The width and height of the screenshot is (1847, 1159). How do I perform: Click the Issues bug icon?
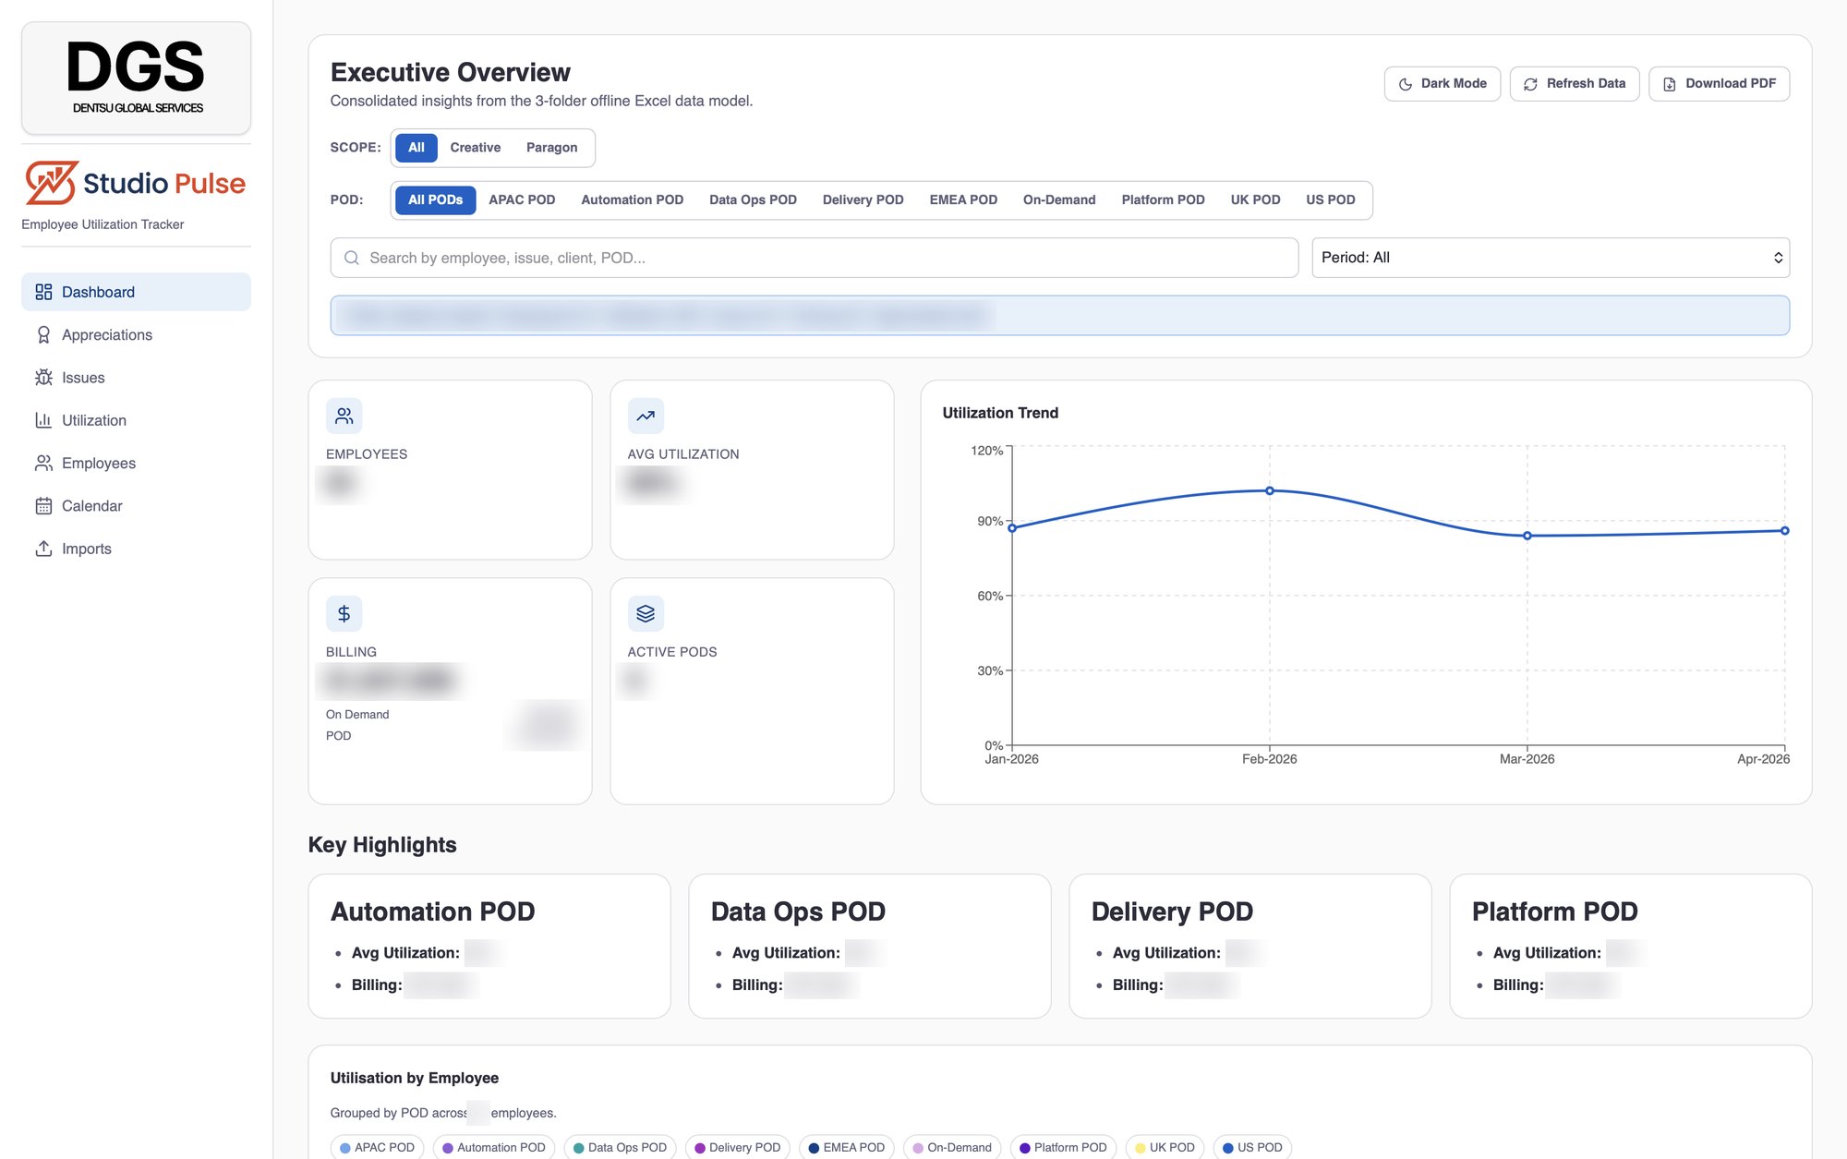43,378
